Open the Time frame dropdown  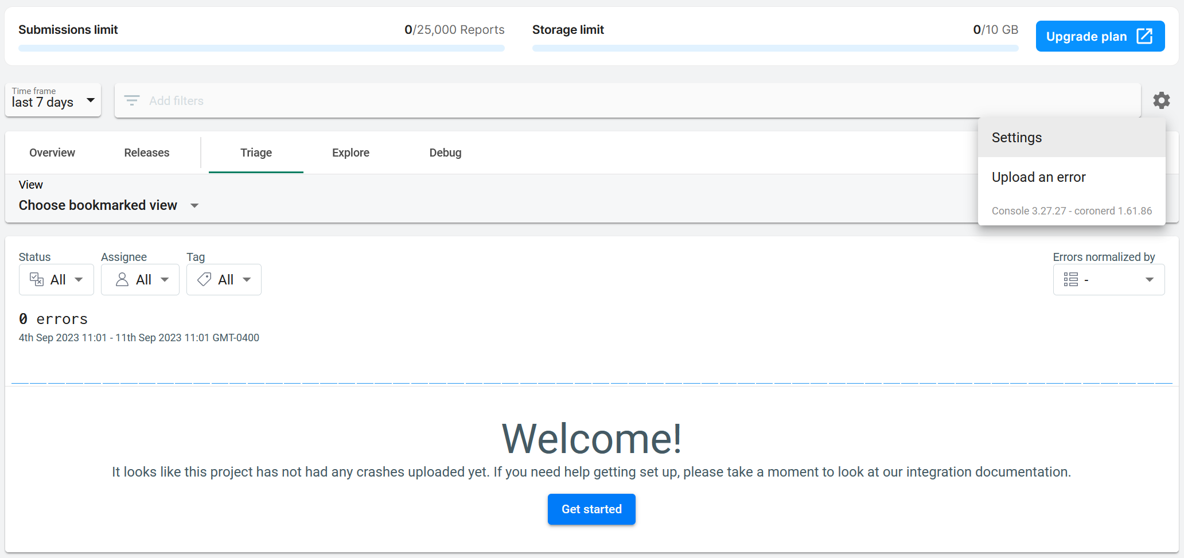tap(53, 100)
